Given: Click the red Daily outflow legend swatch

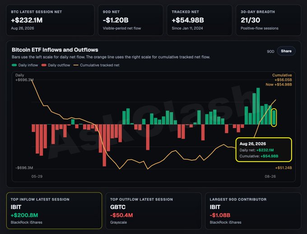Looking at the screenshot, I should 44,65.
